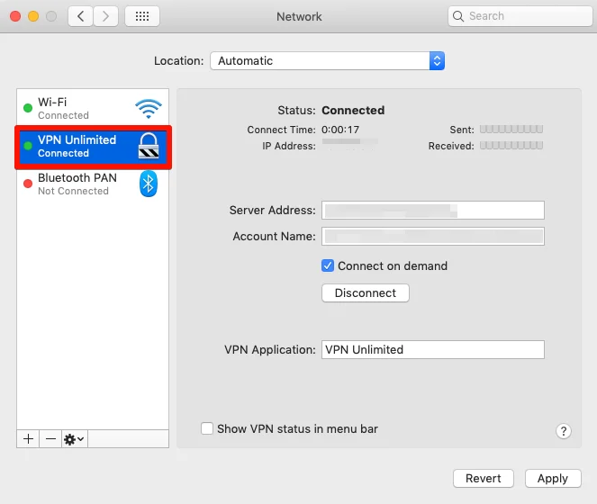Screen dimensions: 597x504
Task: Uncheck Connect on demand
Action: click(x=329, y=265)
